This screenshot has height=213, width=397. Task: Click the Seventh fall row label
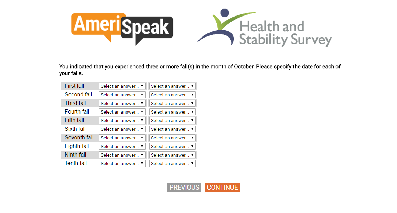tap(79, 137)
